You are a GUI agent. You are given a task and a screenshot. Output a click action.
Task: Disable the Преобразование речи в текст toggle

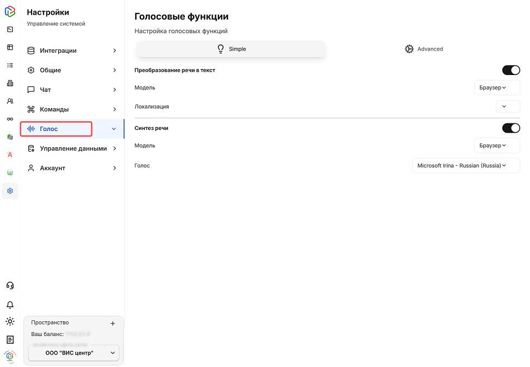point(511,70)
